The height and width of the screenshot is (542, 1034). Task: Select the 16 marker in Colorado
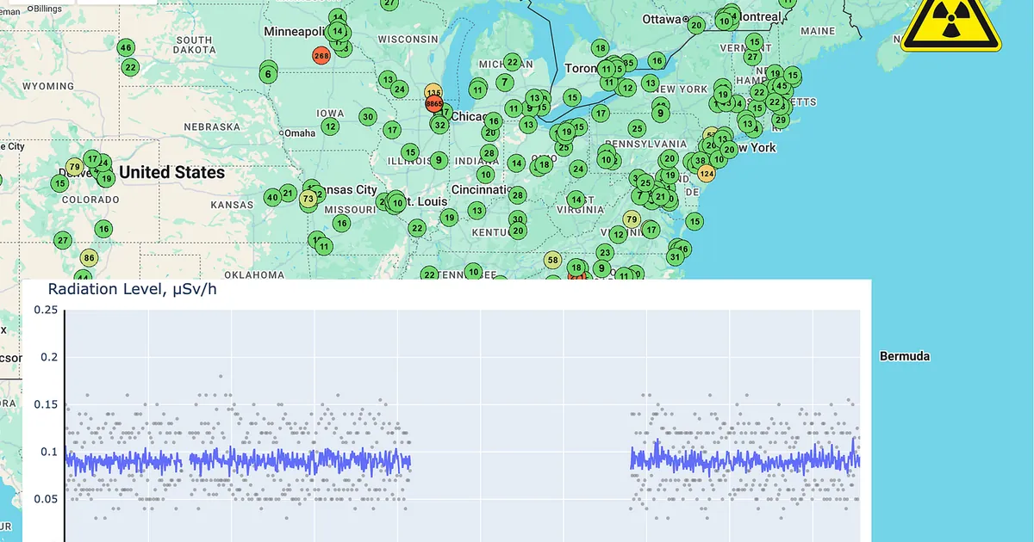click(103, 229)
